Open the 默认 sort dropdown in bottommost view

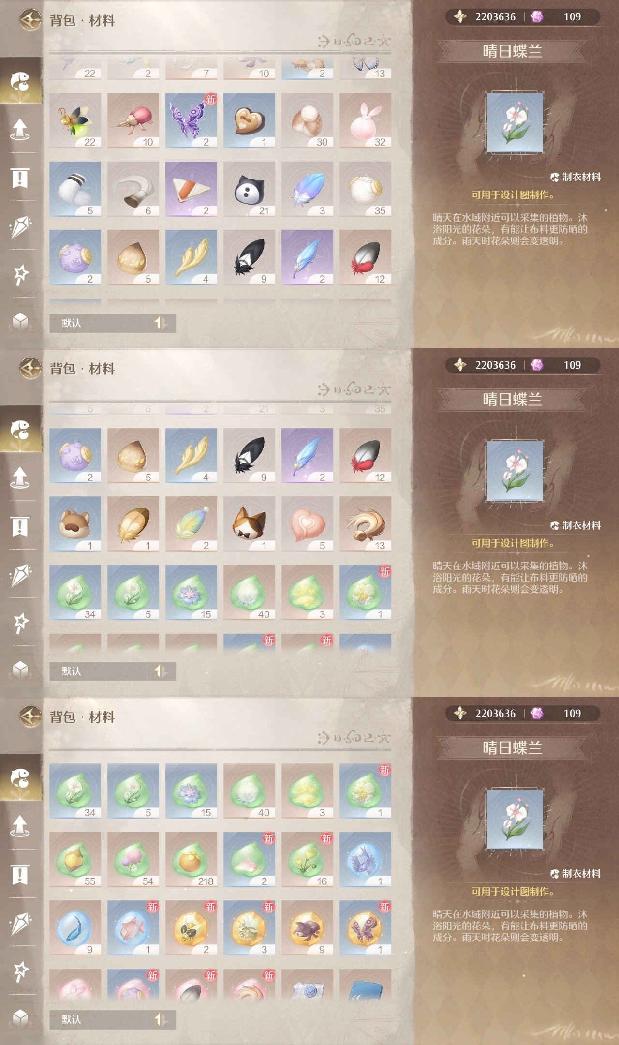tap(99, 1019)
